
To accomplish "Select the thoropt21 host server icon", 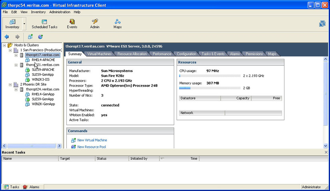I will [x=22, y=65].
